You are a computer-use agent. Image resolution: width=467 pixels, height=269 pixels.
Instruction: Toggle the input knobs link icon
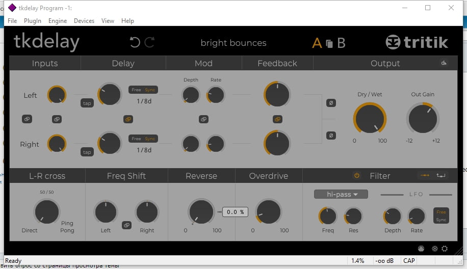tap(57, 119)
